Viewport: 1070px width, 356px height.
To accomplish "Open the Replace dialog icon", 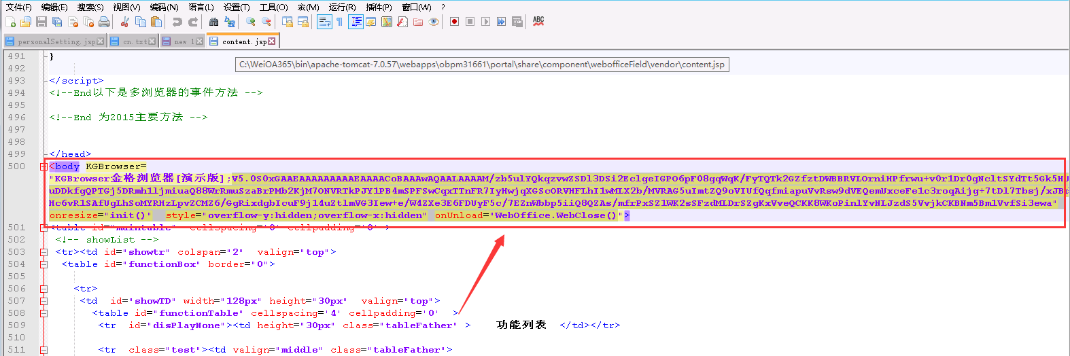I will 230,22.
